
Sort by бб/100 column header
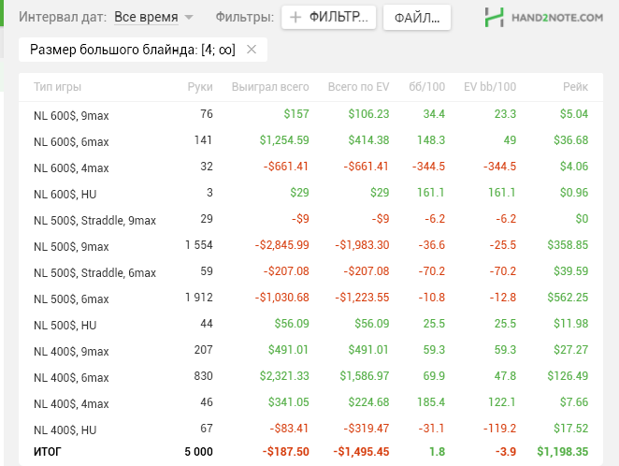coord(427,87)
